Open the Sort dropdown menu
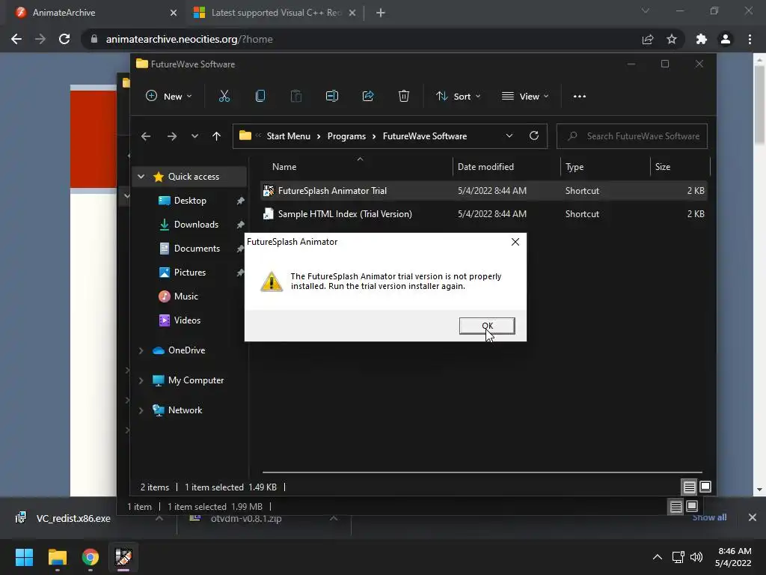The width and height of the screenshot is (766, 575). [x=459, y=97]
